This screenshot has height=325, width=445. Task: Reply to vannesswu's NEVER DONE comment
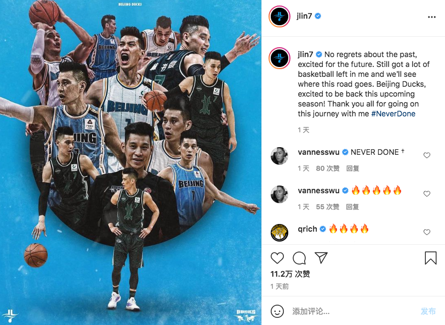click(352, 169)
